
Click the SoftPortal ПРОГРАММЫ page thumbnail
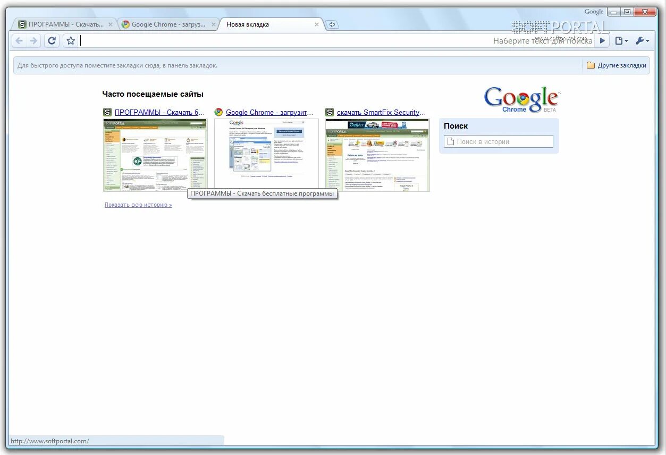tap(155, 155)
